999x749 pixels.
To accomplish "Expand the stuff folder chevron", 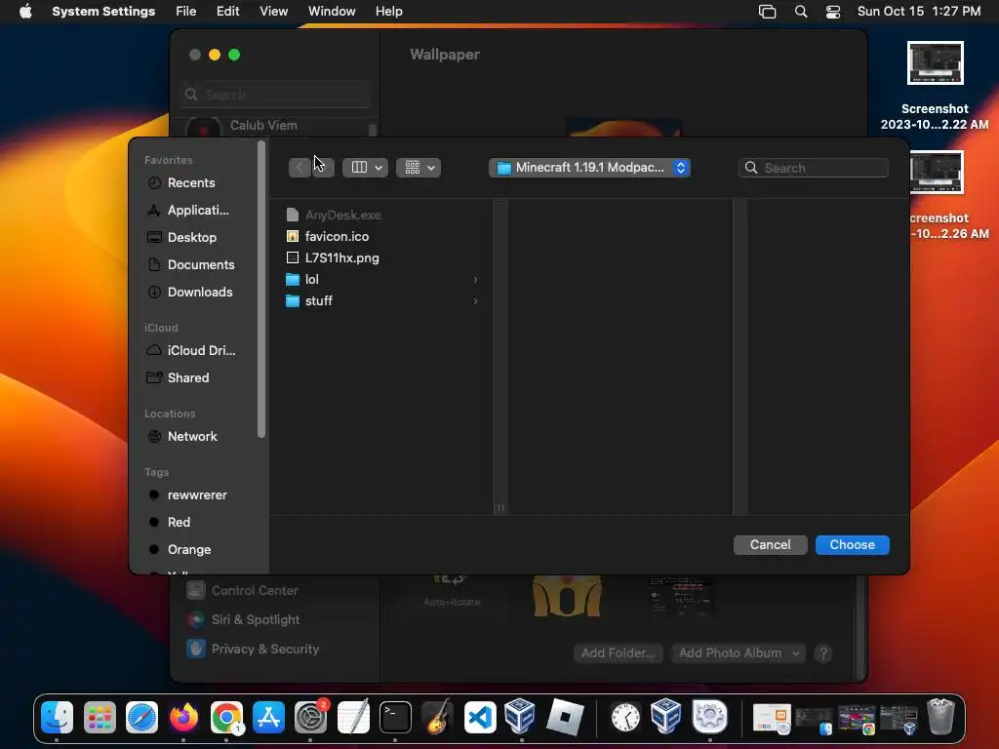I will click(475, 301).
